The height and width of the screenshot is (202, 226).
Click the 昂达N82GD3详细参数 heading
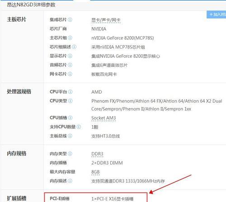tap(31, 5)
